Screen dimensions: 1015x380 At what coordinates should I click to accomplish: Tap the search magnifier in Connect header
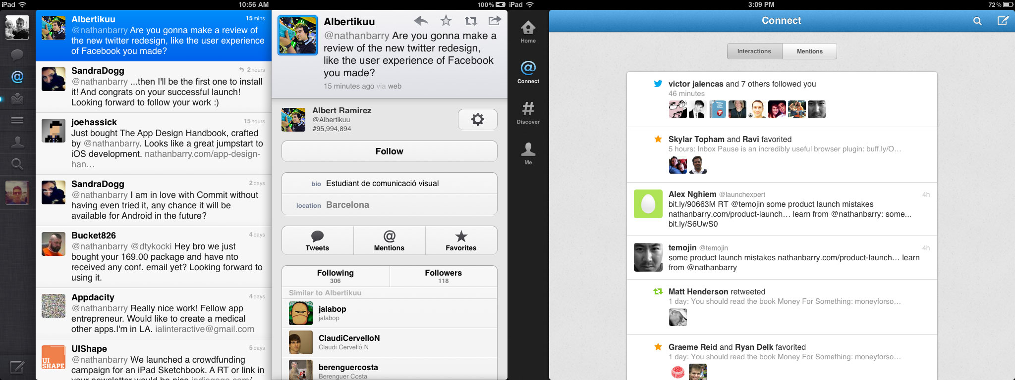click(x=977, y=21)
